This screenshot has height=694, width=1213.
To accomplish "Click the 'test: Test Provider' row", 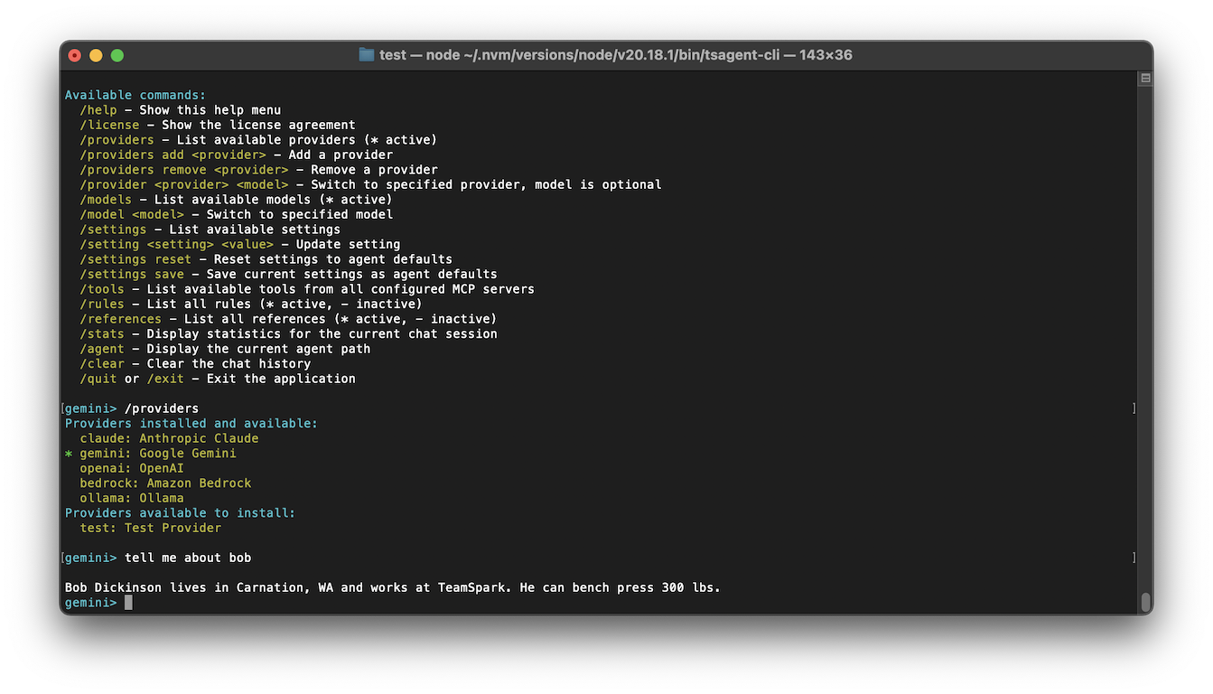I will [x=150, y=528].
